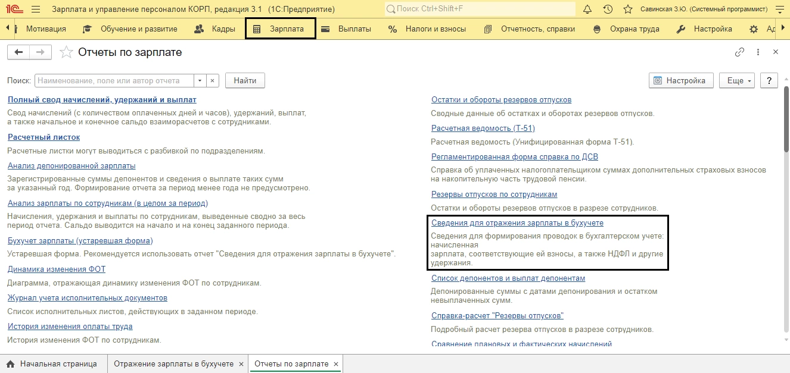Click the Найти button

[x=245, y=80]
